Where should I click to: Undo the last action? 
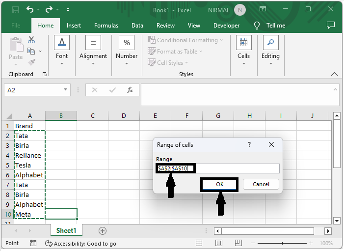point(30,9)
